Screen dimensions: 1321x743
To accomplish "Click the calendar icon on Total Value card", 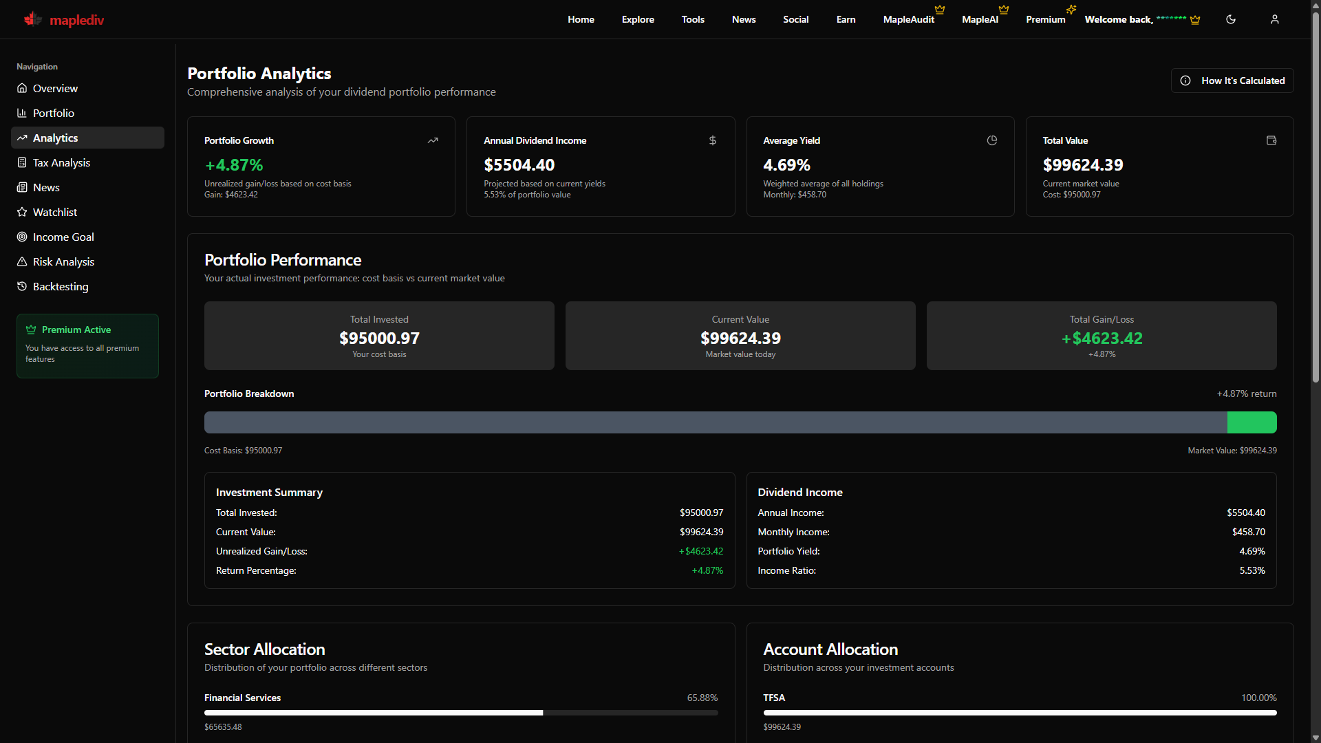I will pyautogui.click(x=1271, y=140).
